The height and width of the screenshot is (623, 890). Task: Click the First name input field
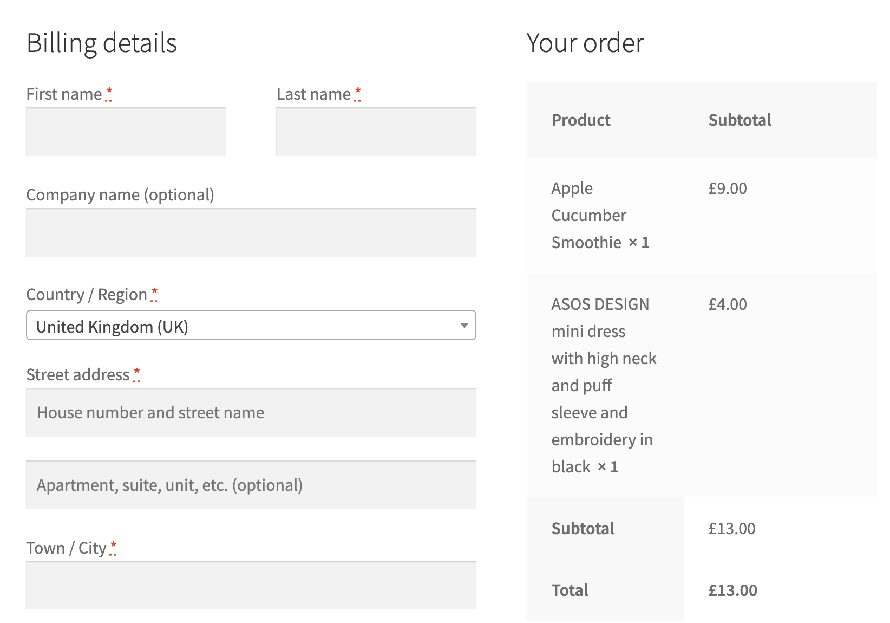126,132
